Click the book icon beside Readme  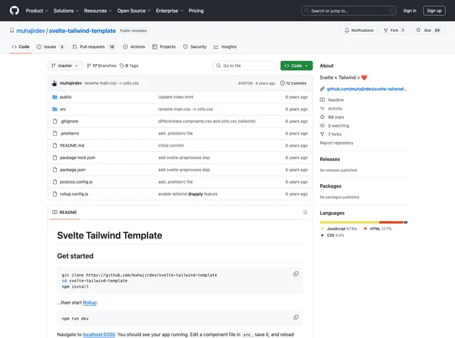(322, 100)
